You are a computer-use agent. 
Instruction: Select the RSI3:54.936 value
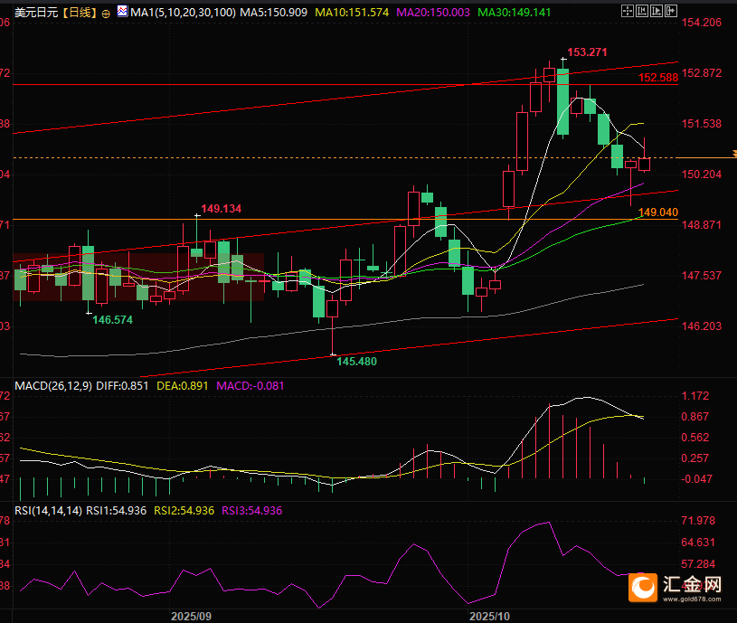tap(252, 511)
